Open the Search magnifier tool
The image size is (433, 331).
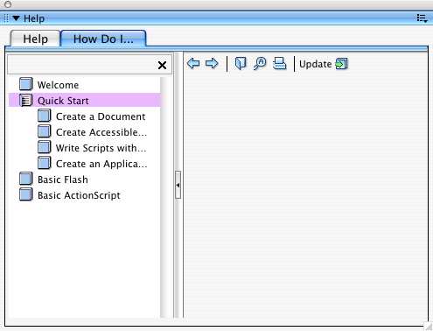pyautogui.click(x=260, y=63)
